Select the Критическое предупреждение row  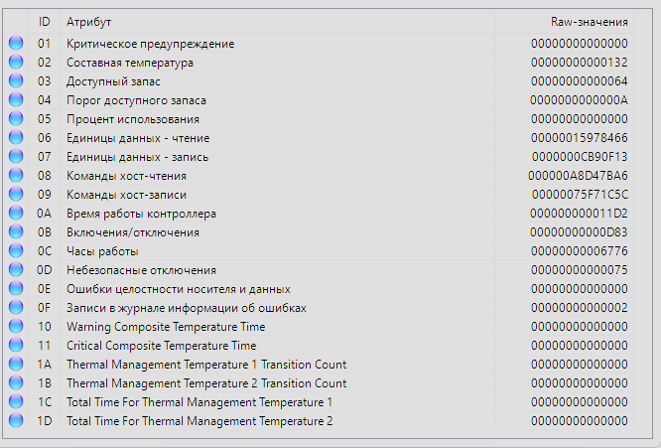coord(319,43)
